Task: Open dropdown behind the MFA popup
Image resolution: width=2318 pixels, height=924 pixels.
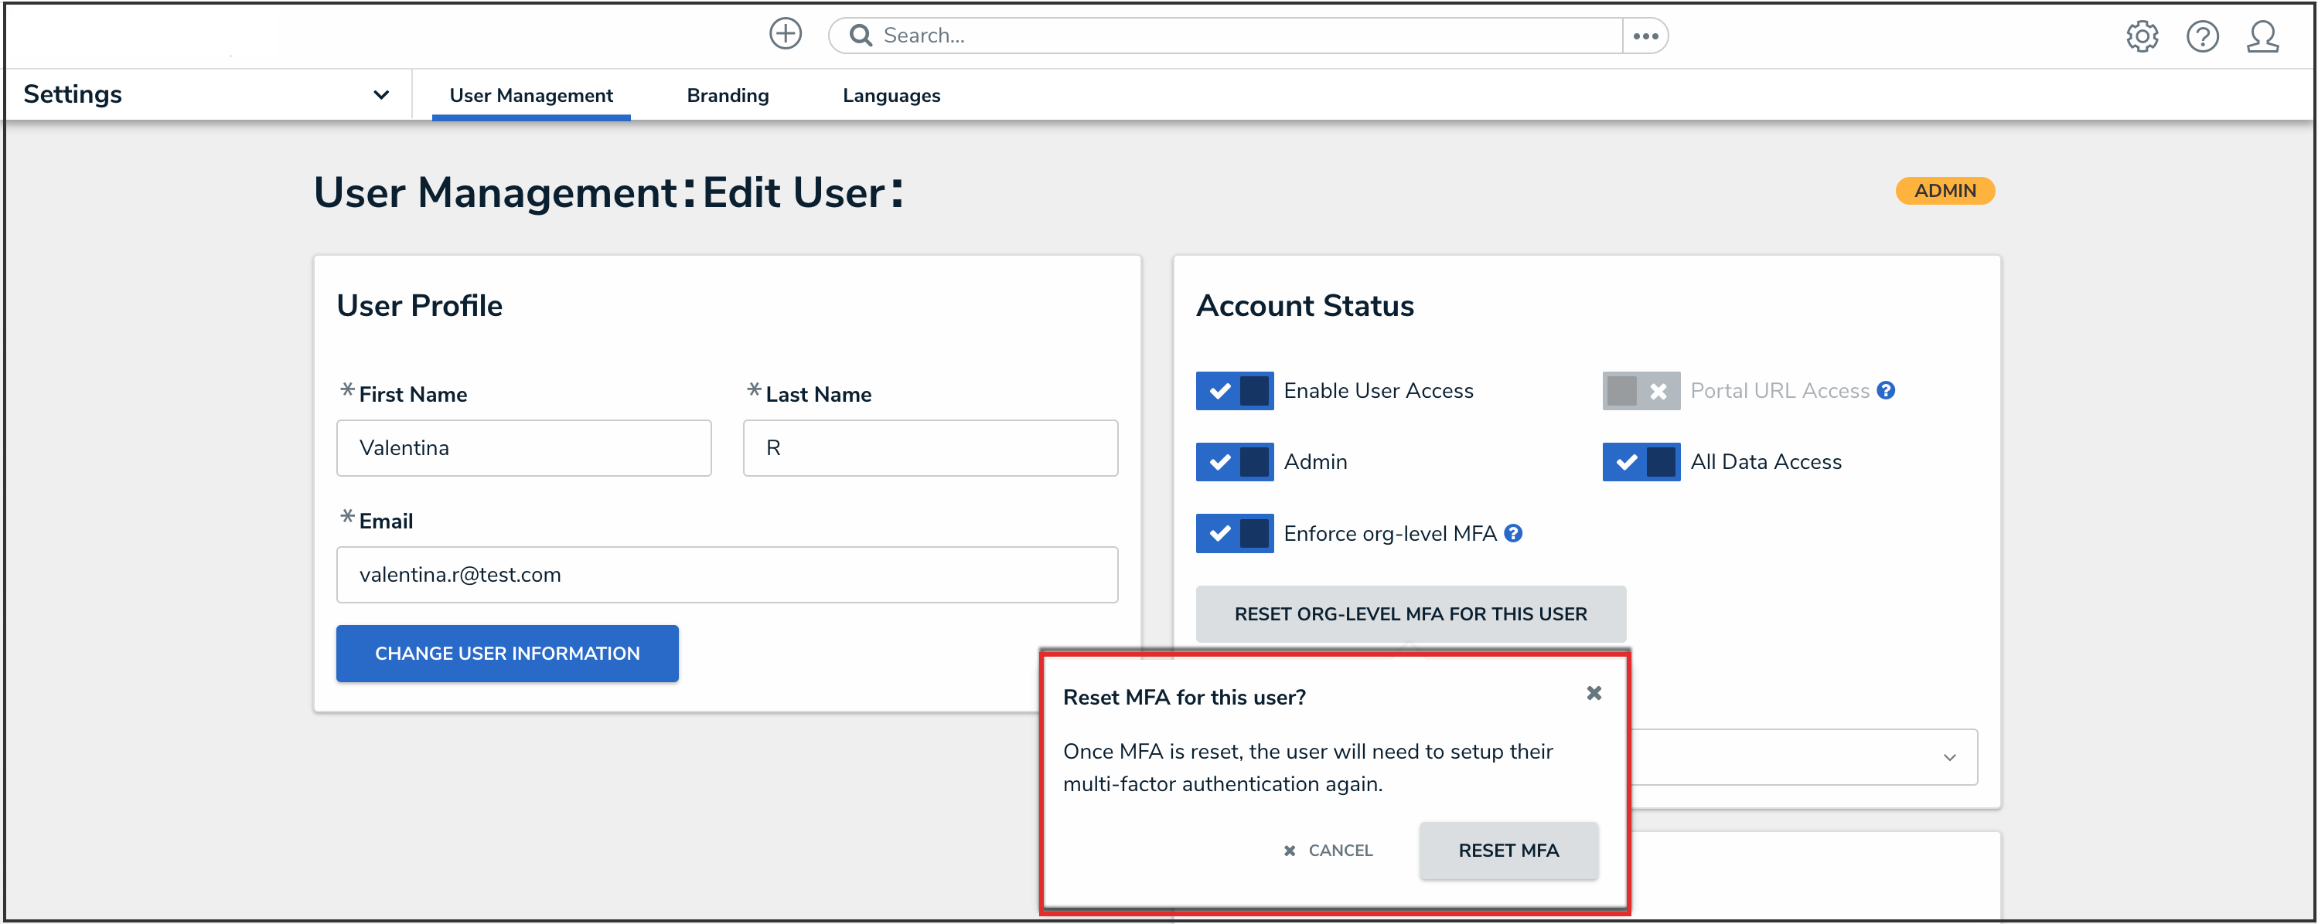Action: click(1948, 757)
